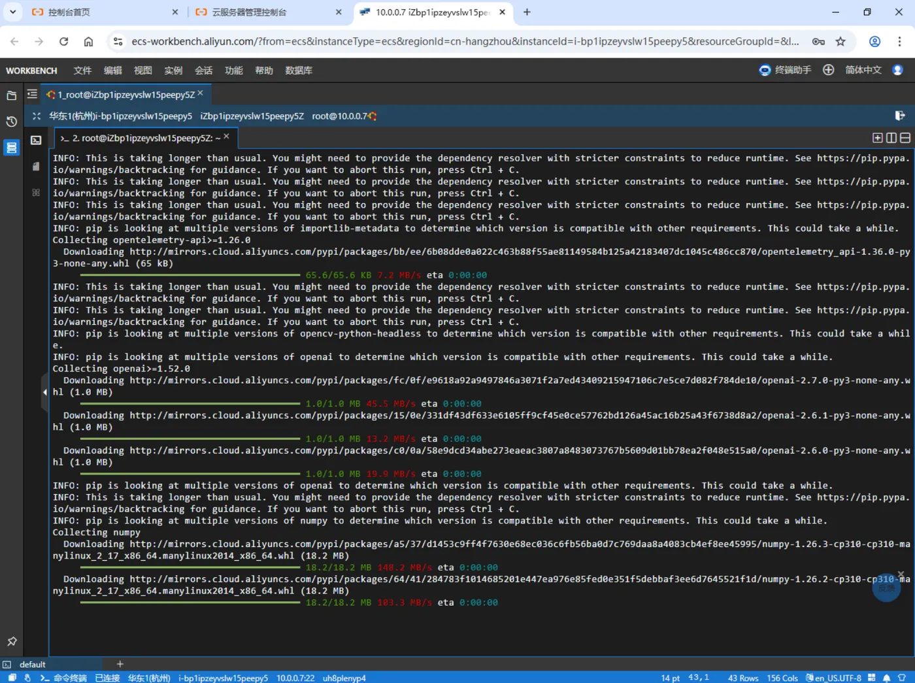This screenshot has width=915, height=683.
Task: Click the clipboard icon in the left sidebar
Action: click(x=36, y=167)
